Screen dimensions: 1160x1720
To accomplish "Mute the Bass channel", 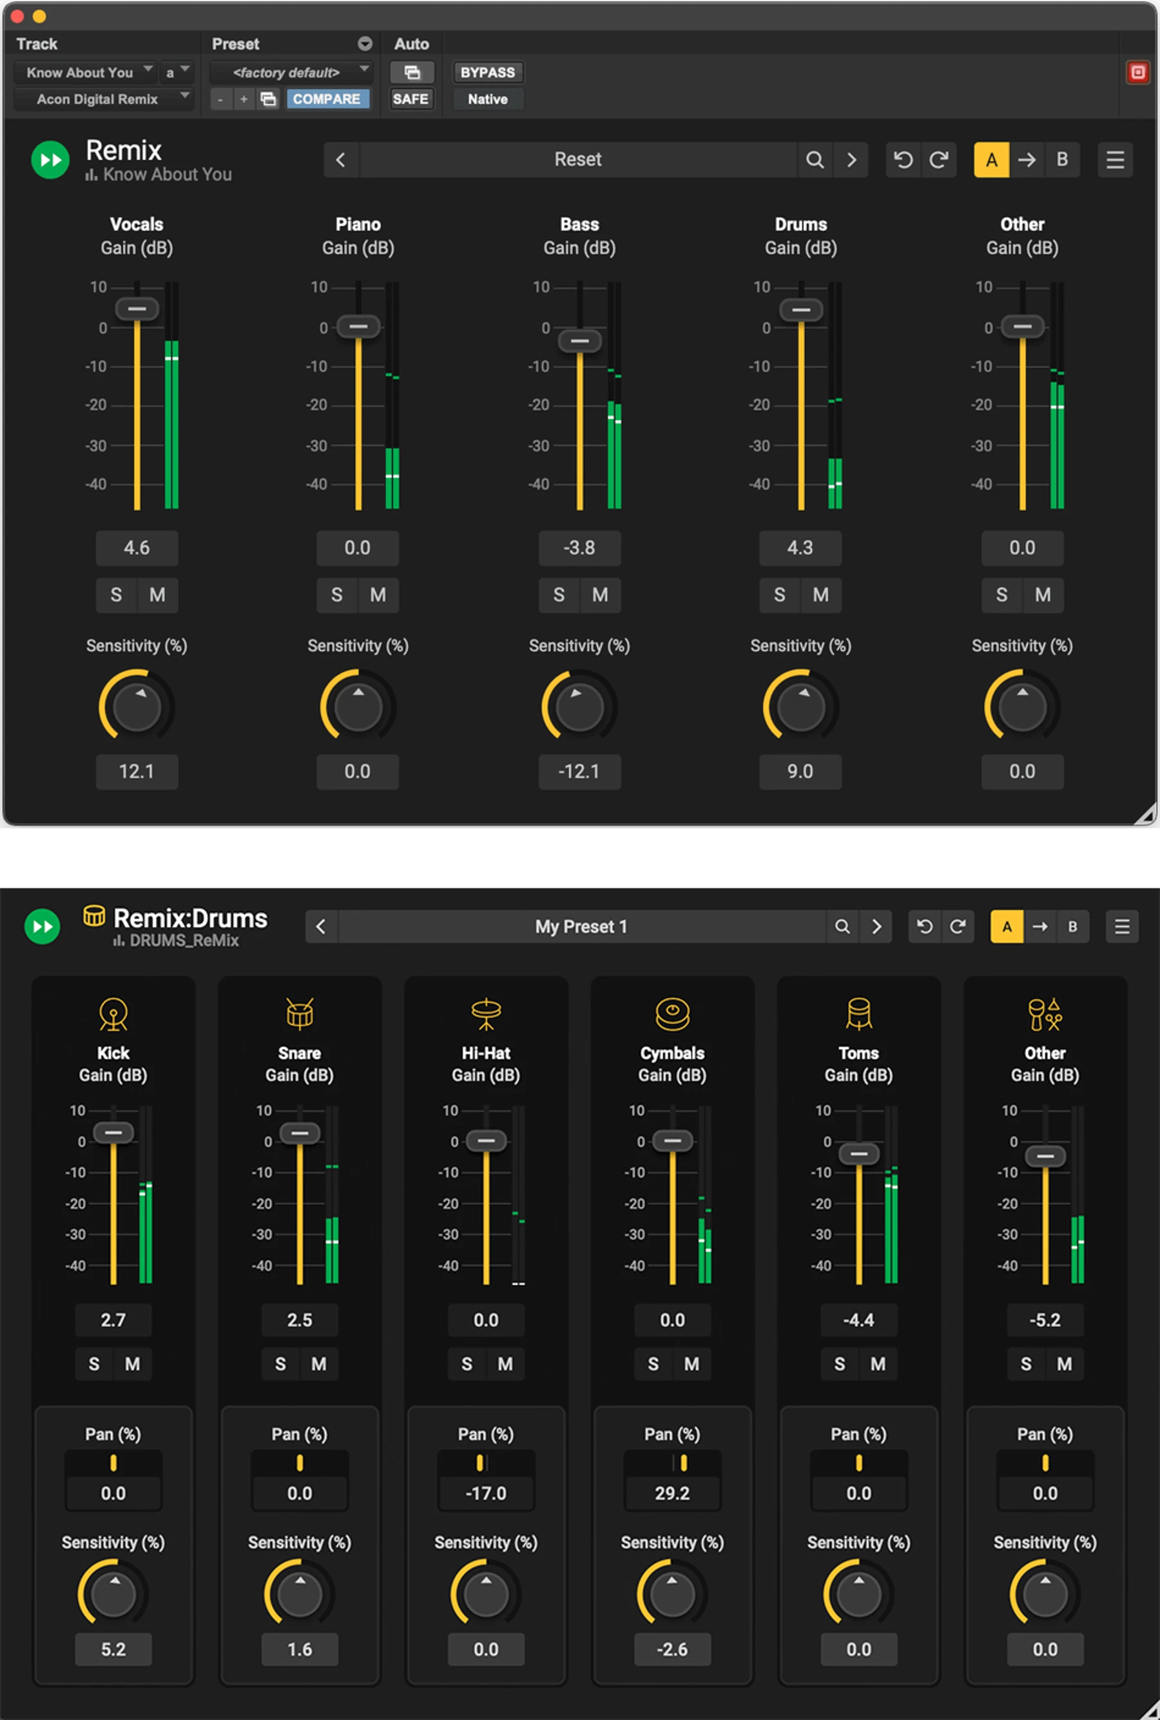I will pos(600,595).
